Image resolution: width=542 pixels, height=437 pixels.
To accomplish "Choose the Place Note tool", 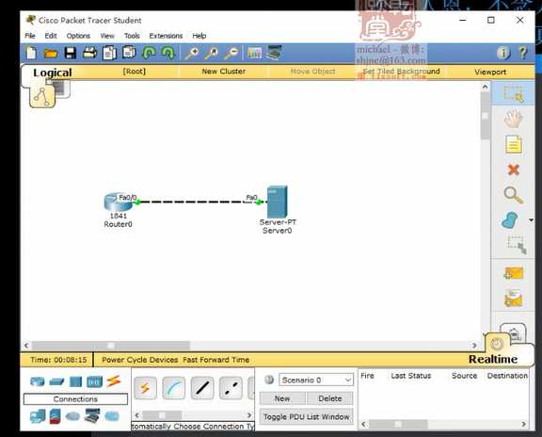I will pyautogui.click(x=514, y=145).
